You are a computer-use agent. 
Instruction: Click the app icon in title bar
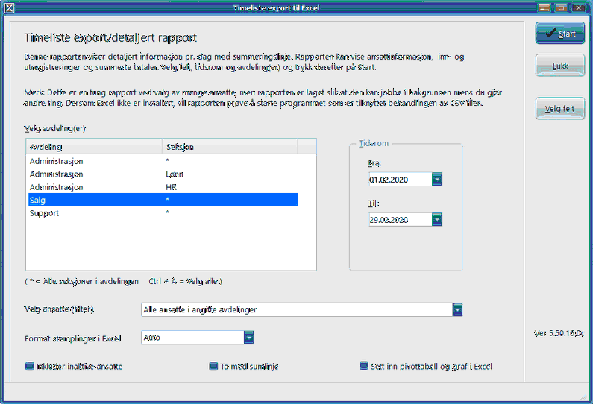pyautogui.click(x=8, y=7)
